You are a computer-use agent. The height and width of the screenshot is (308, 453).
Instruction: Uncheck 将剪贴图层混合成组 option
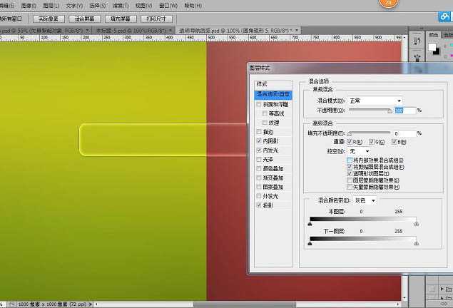(x=350, y=167)
